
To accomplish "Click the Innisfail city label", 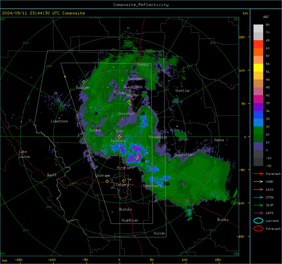I will [x=126, y=114].
